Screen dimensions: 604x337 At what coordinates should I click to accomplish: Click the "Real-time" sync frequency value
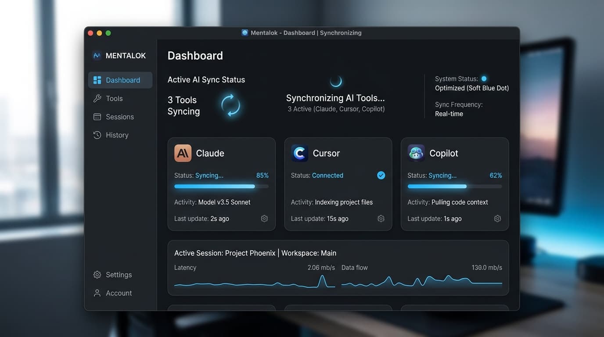[x=449, y=114]
